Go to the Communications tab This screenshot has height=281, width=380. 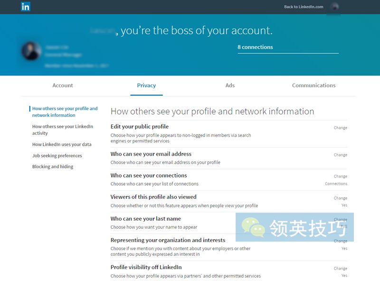click(x=313, y=85)
